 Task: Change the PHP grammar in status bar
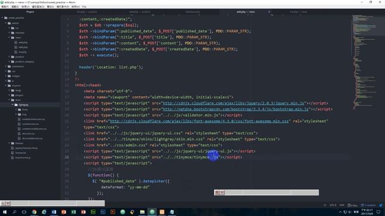[342, 205]
